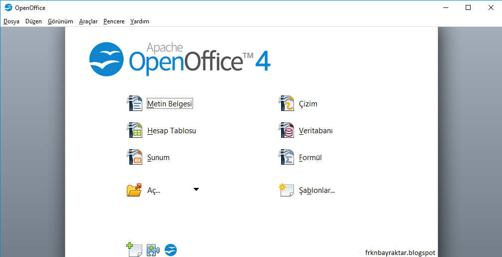Click the Sunum label

pos(158,158)
